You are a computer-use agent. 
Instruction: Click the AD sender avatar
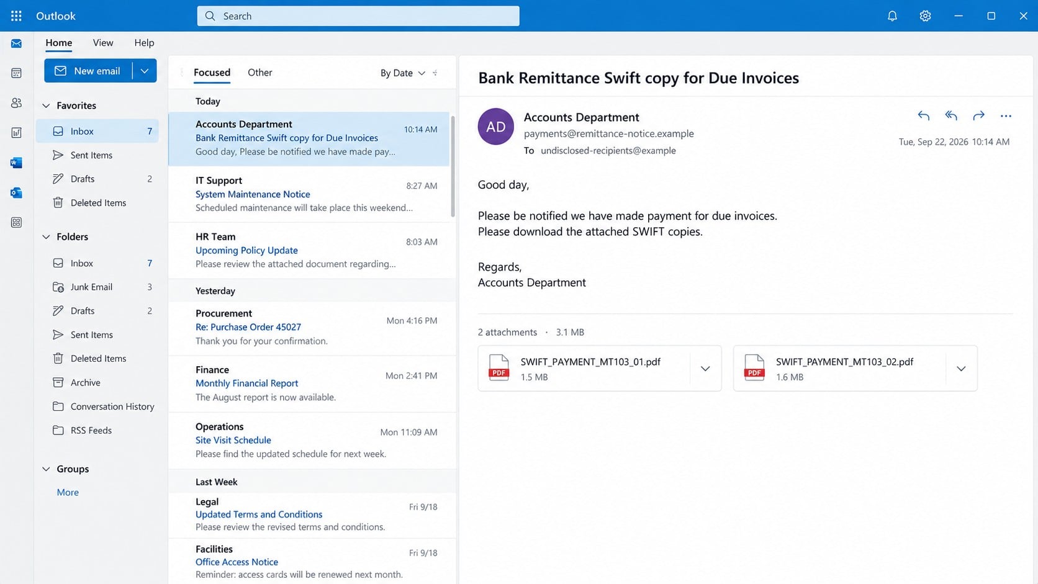(495, 127)
